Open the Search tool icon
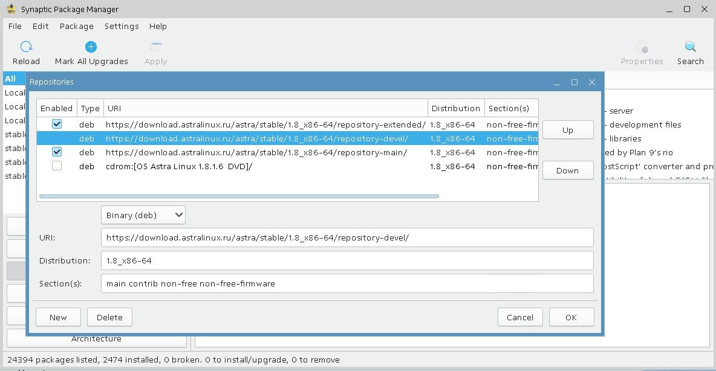Viewport: 716px width, 371px height. coord(690,47)
